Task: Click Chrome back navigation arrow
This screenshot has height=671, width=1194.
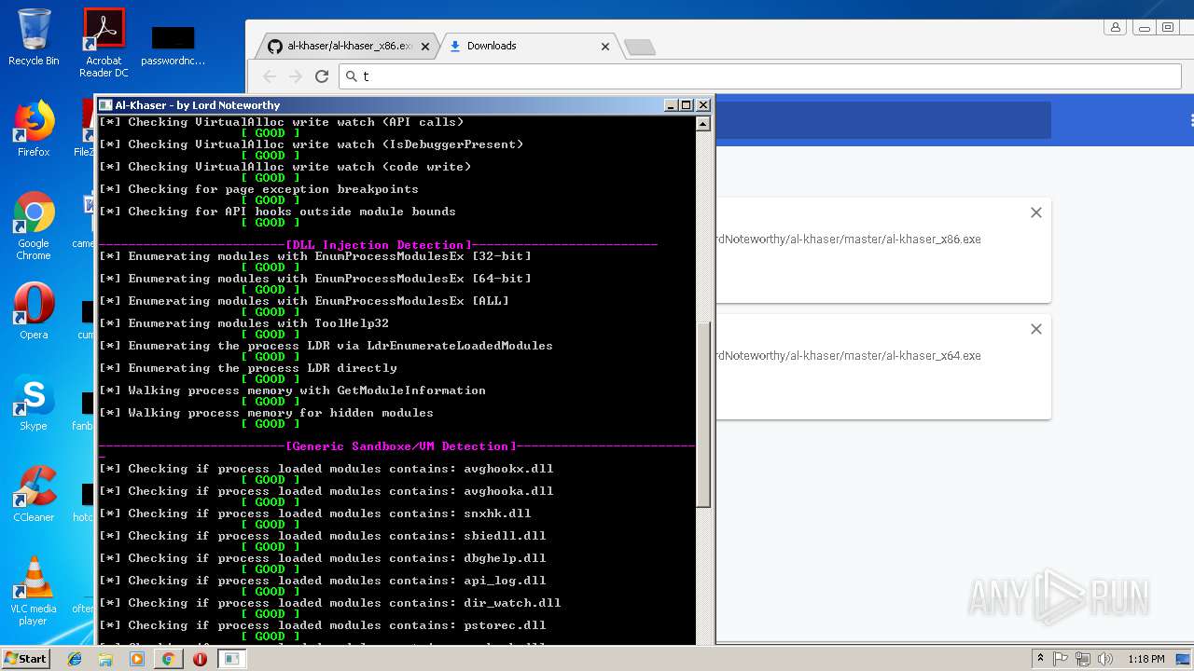Action: [x=270, y=76]
